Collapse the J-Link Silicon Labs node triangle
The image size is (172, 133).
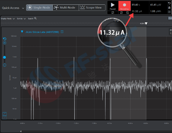(22, 32)
